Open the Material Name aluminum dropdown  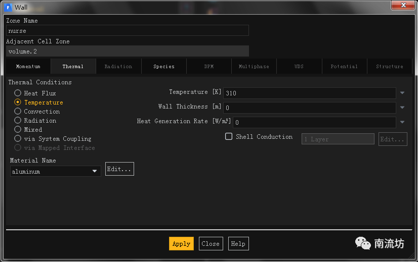(56, 172)
